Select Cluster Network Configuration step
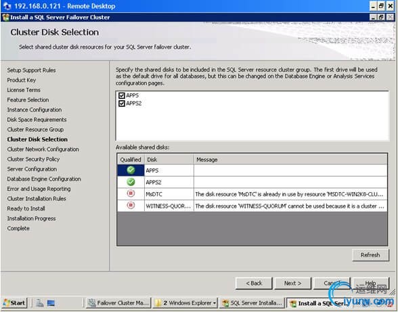This screenshot has height=312, width=398. [x=43, y=150]
